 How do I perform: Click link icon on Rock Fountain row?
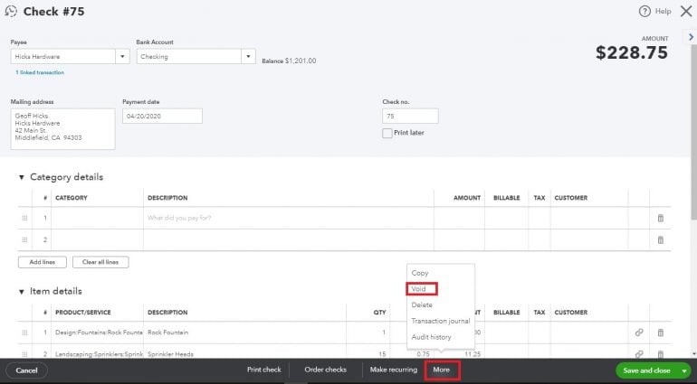point(639,332)
